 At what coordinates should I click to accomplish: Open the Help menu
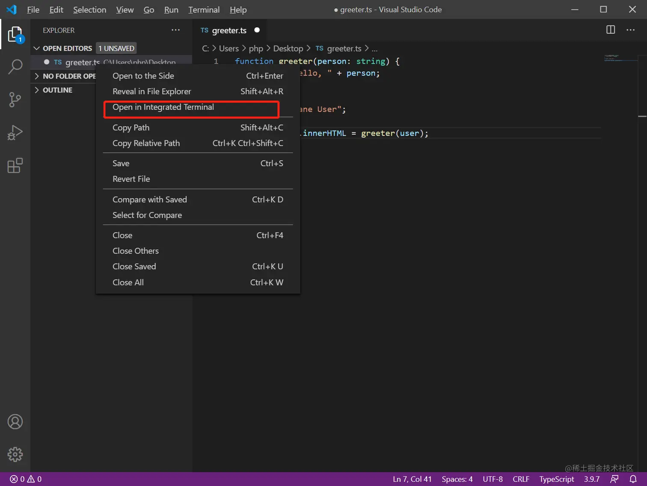(238, 9)
